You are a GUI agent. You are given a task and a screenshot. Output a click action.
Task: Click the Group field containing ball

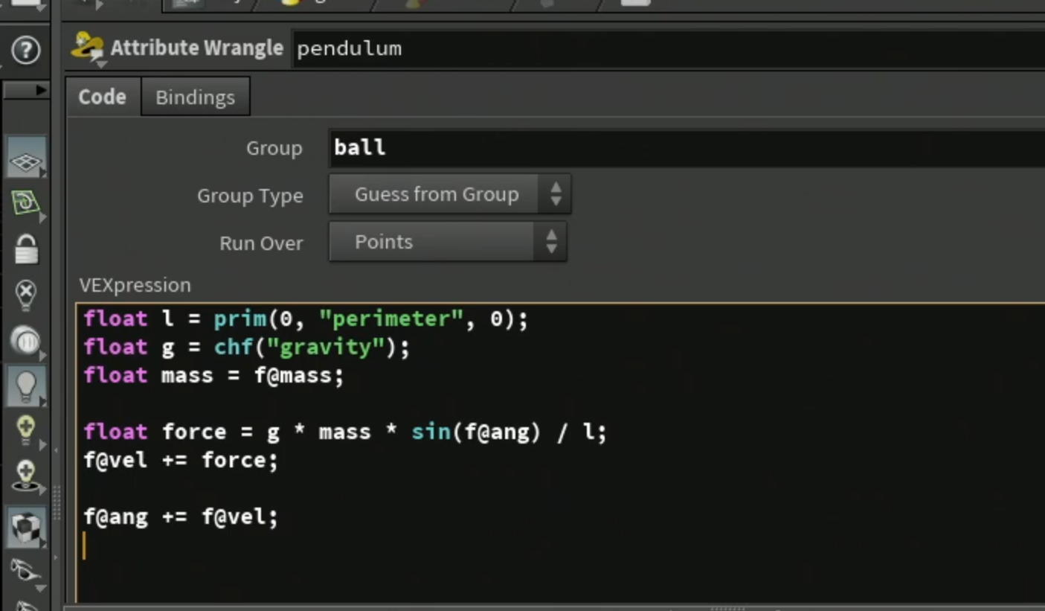[x=686, y=147]
